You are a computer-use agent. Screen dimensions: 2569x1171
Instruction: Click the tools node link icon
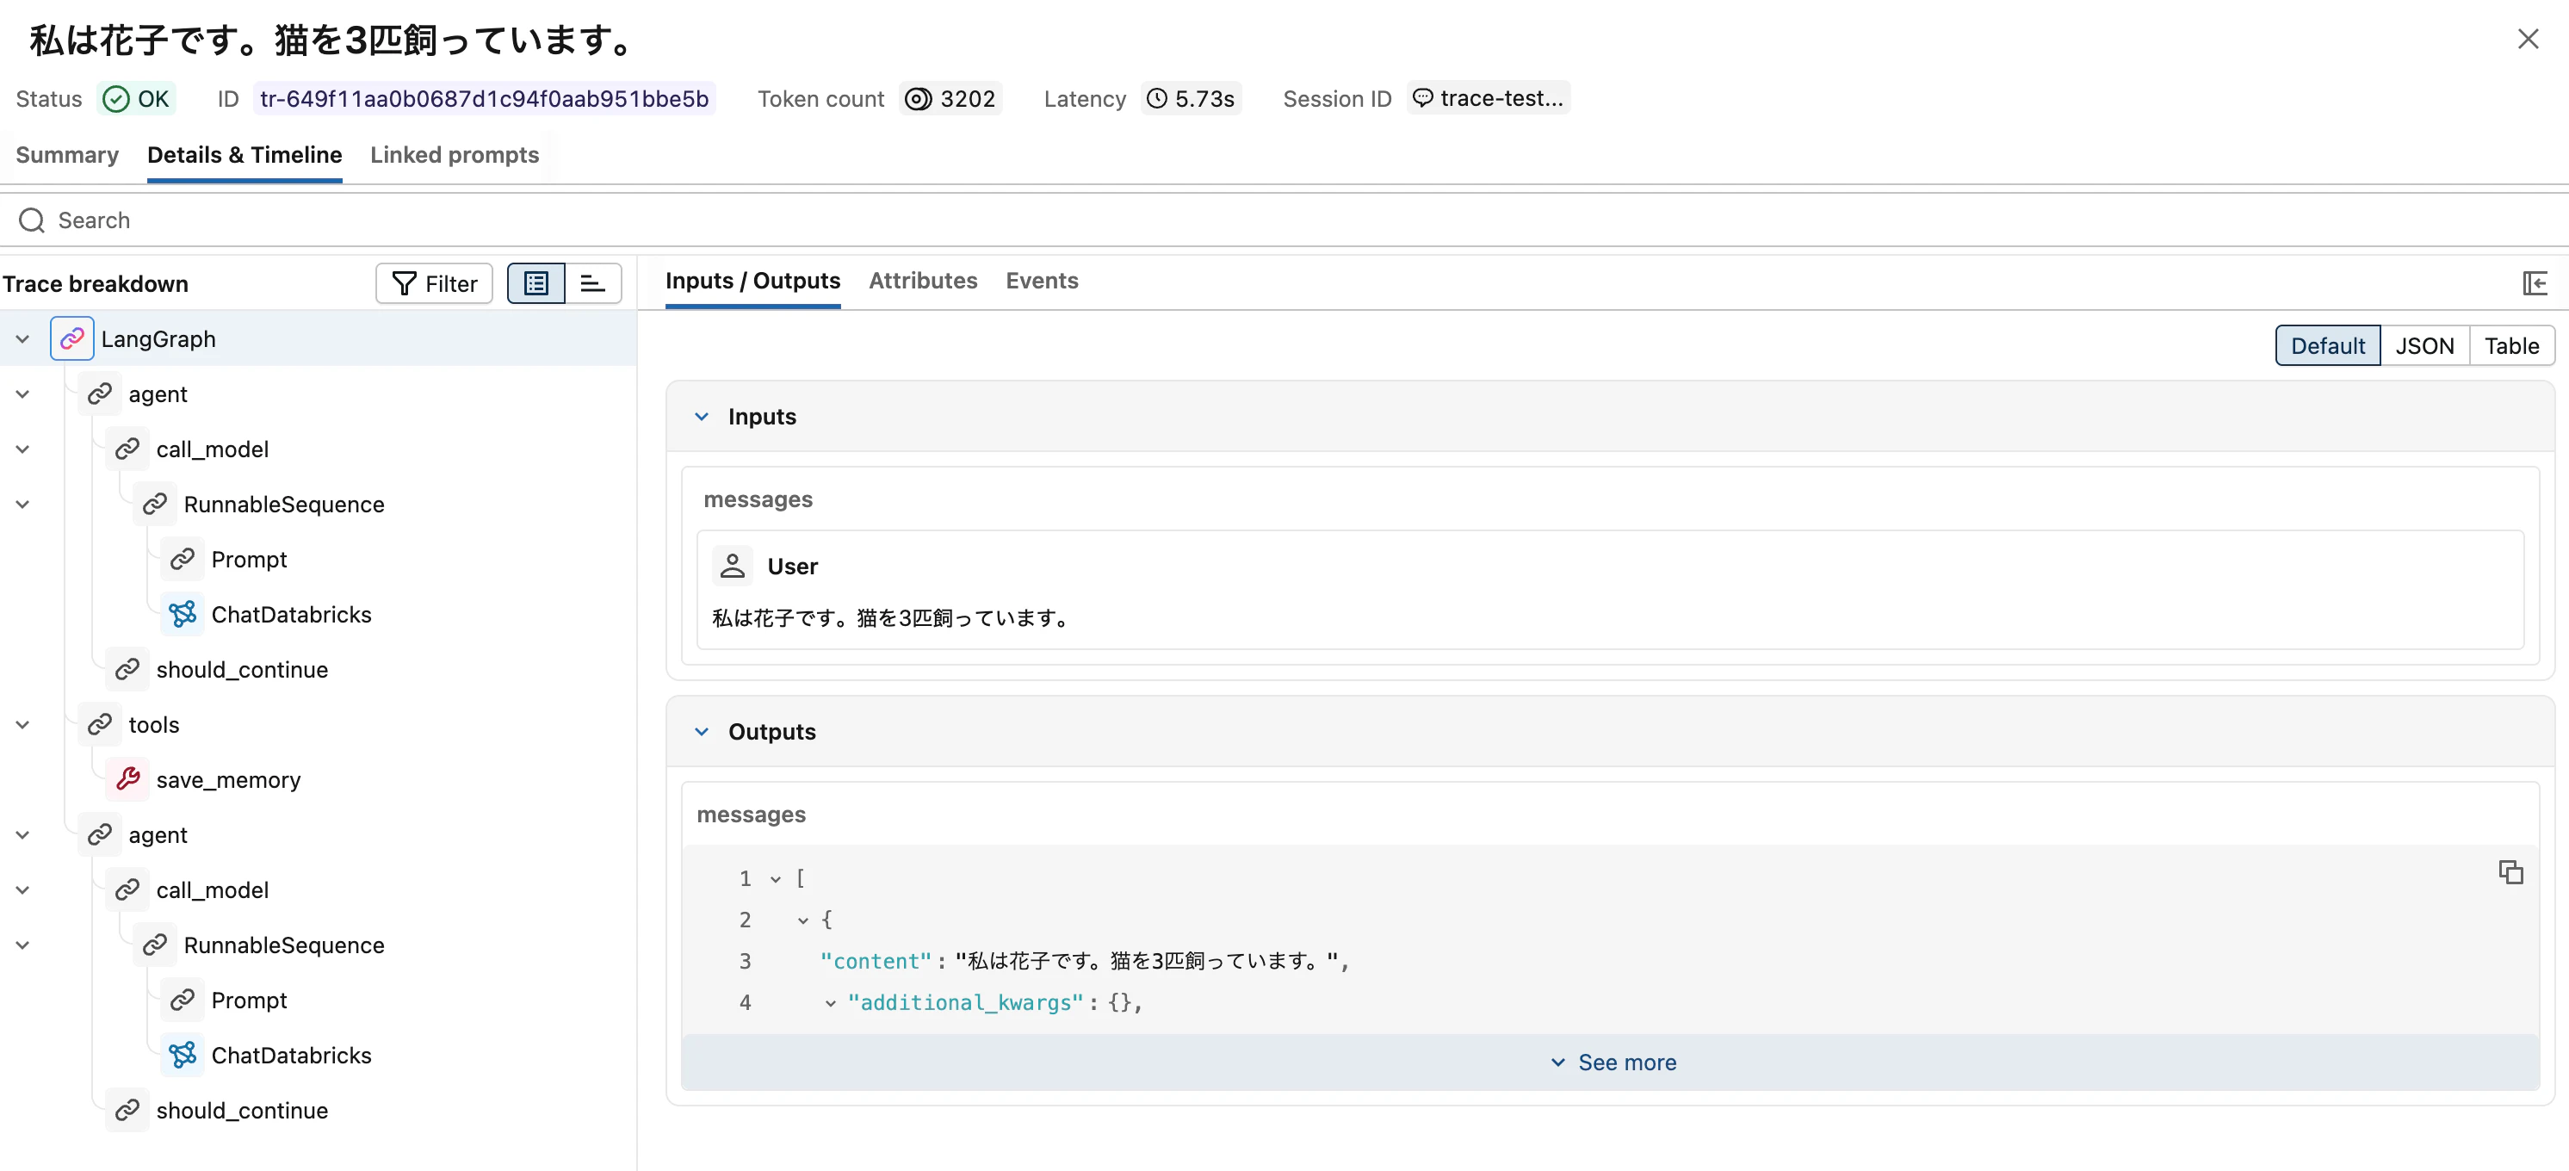pyautogui.click(x=100, y=725)
